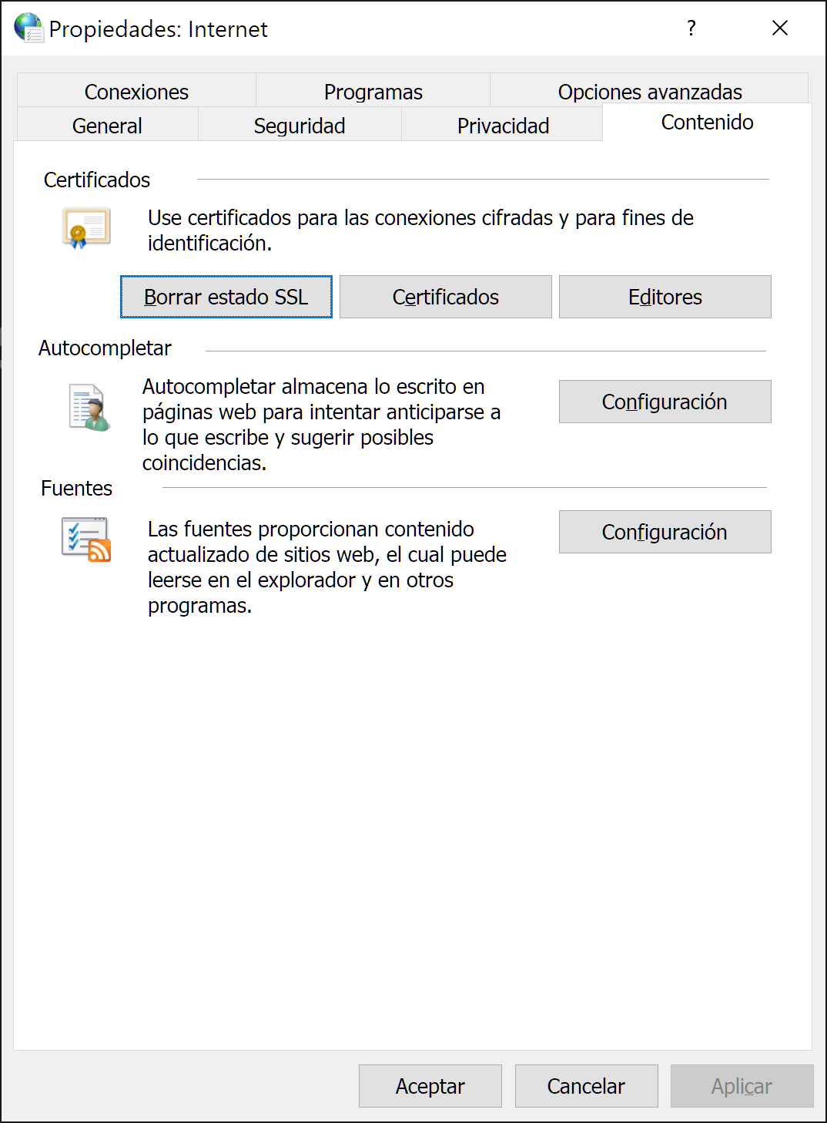Click the question mark help button
The image size is (827, 1123).
tap(691, 29)
